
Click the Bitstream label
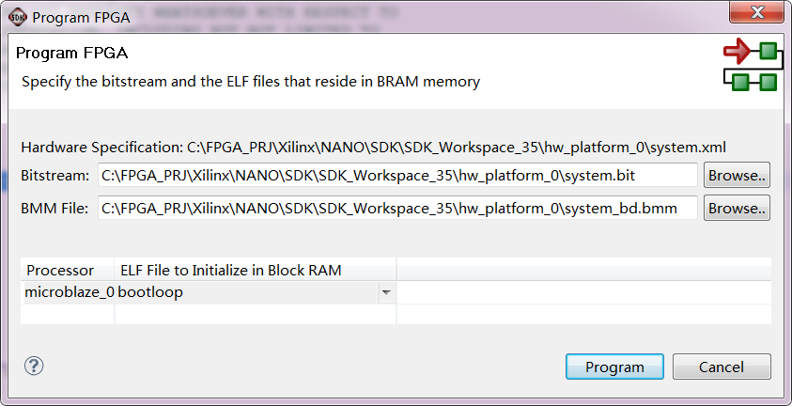[x=54, y=176]
